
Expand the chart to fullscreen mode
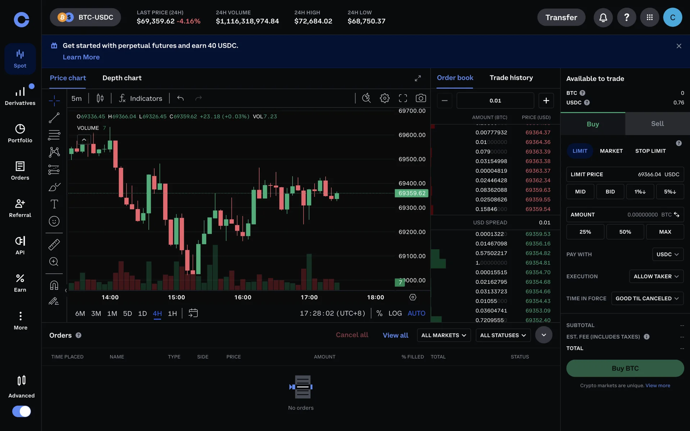(x=403, y=98)
